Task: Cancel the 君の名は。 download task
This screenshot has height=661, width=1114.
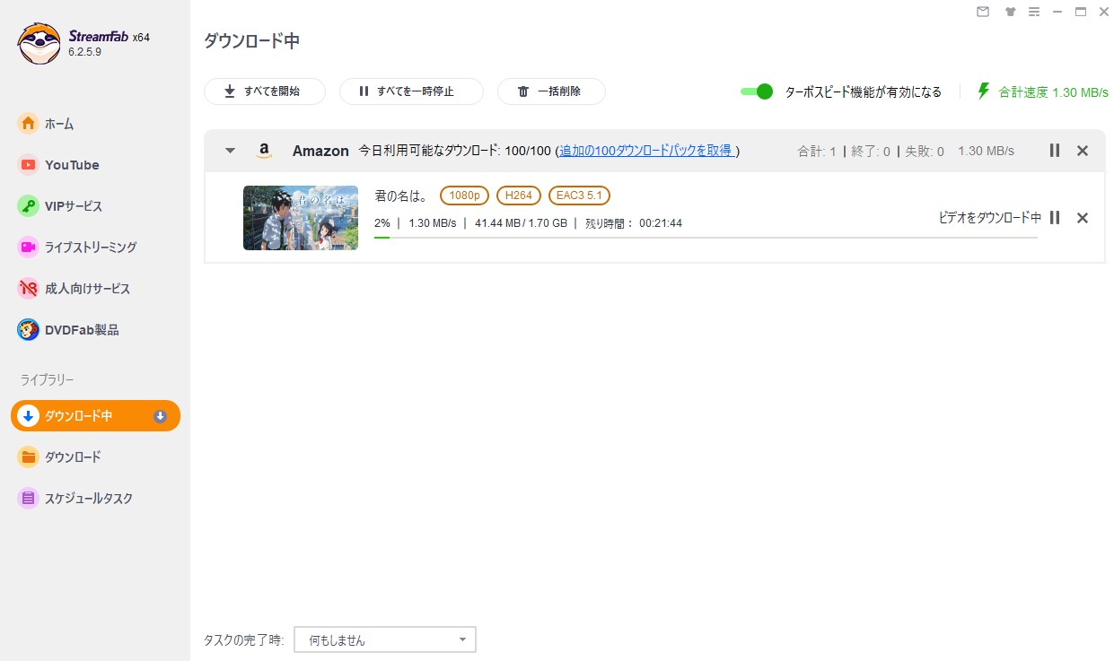Action: (x=1082, y=218)
